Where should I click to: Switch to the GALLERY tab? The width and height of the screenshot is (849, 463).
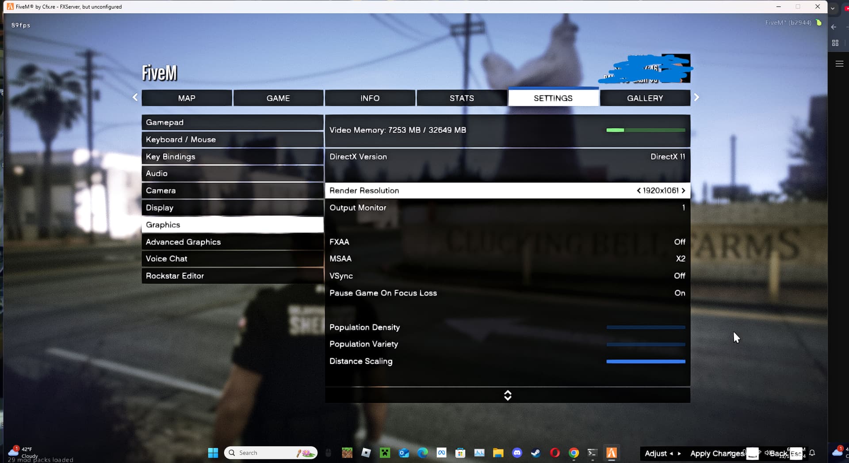[x=645, y=98]
